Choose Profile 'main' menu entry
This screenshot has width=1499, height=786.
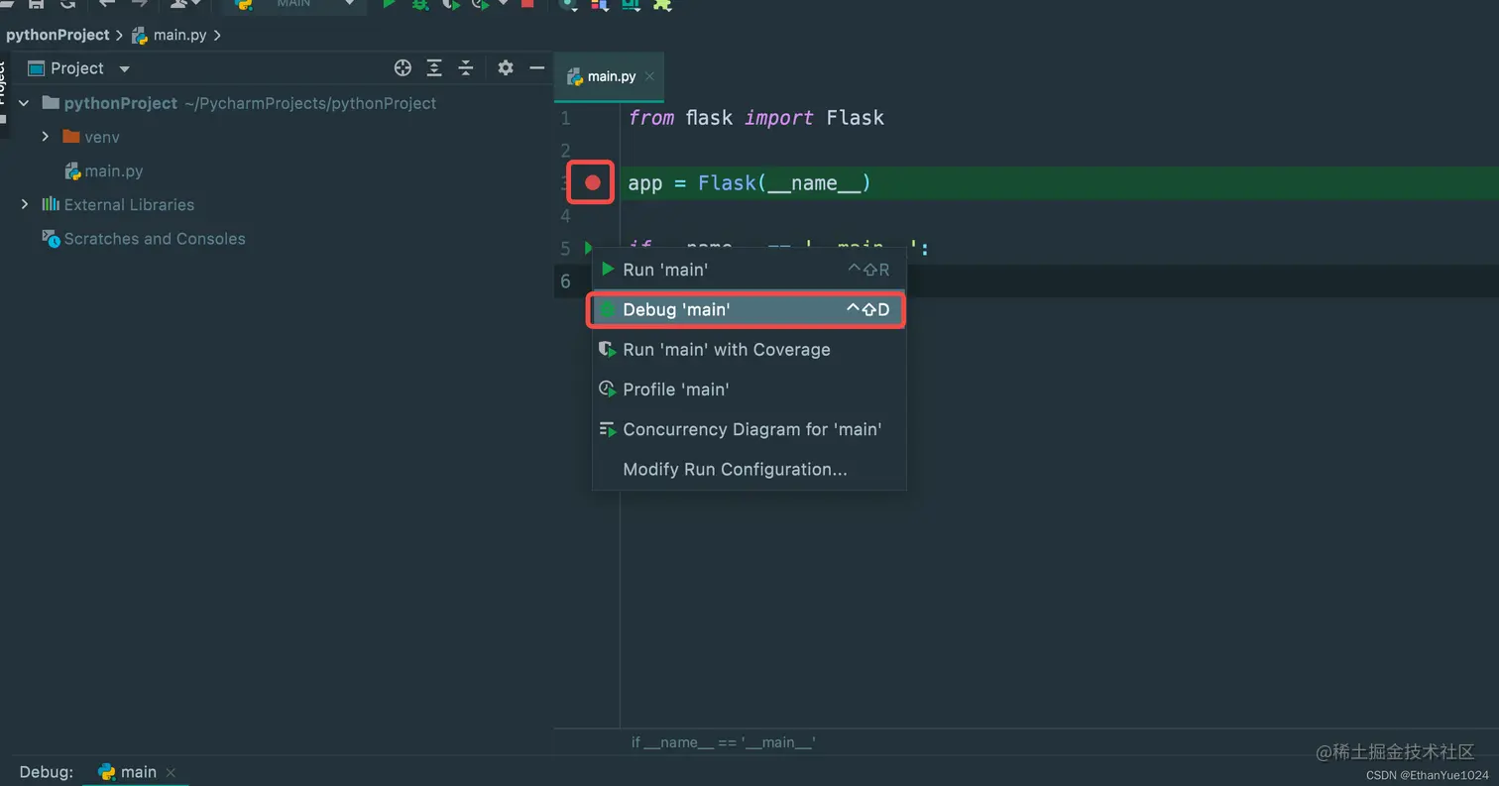point(749,390)
